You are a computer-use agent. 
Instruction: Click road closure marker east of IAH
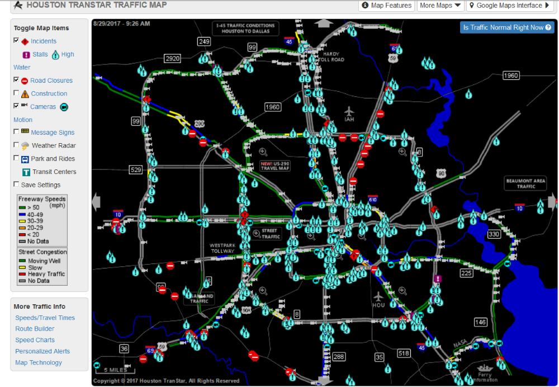[x=380, y=114]
